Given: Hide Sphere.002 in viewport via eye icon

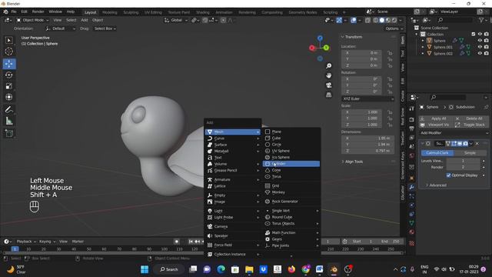Looking at the screenshot, I should (480, 53).
